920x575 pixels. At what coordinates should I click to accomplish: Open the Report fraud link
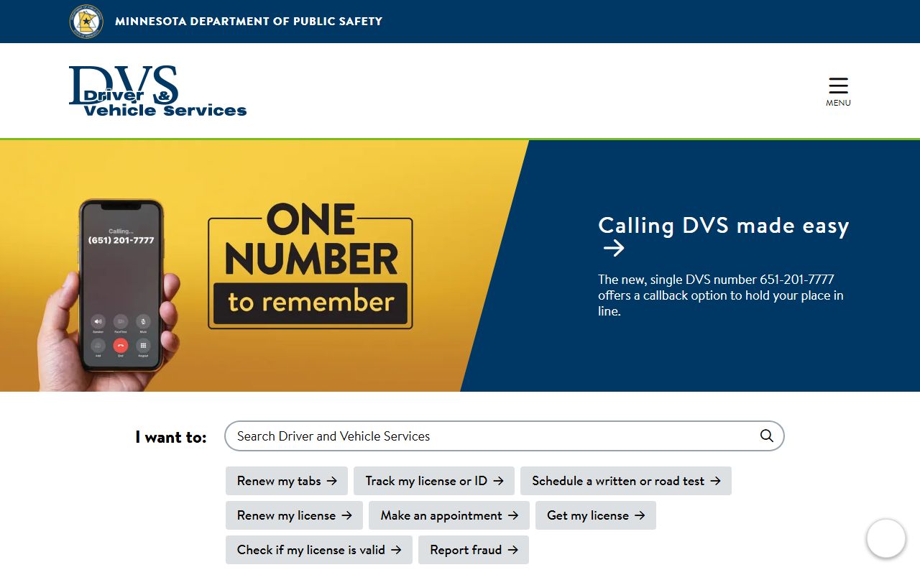(x=474, y=550)
